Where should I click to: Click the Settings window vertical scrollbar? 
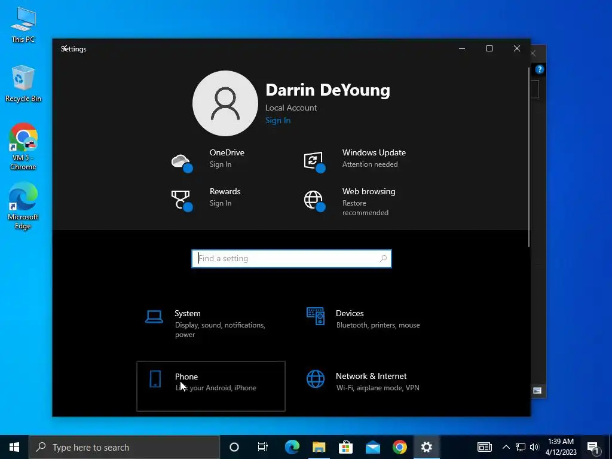[x=529, y=157]
